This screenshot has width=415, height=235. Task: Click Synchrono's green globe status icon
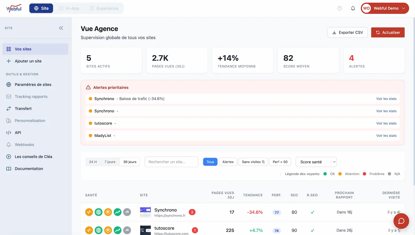[99, 212]
